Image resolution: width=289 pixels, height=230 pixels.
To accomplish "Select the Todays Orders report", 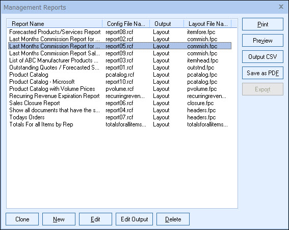I will (120, 117).
